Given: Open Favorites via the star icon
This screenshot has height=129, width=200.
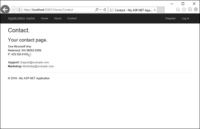Looking at the screenshot, I should point(184,9).
